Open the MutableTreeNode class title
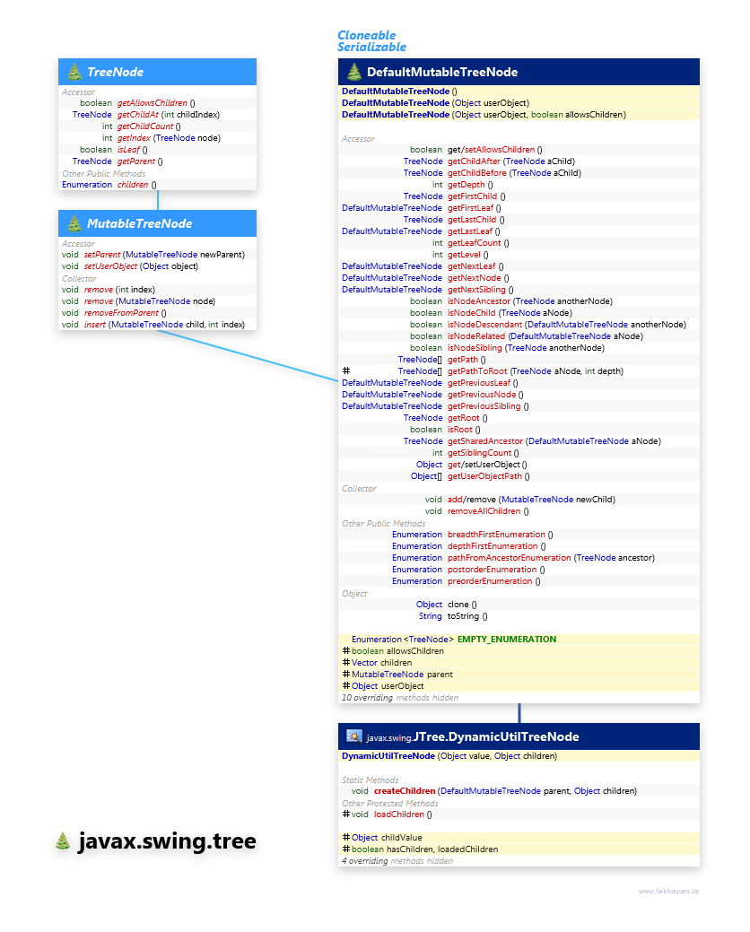Image resolution: width=750 pixels, height=932 pixels. pos(140,223)
